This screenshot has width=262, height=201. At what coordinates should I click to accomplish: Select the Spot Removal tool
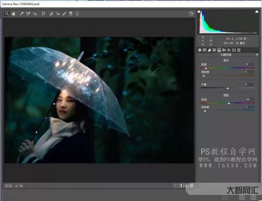51,14
